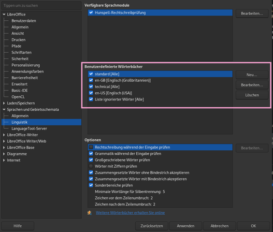Open Weitere Wörterbücher erhalten Sie online link
The height and width of the screenshot is (232, 273).
click(x=130, y=213)
